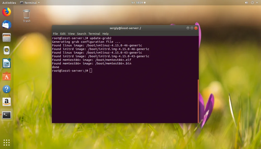This screenshot has width=261, height=149.
Task: Minimize the terminal window
Action: pos(188,28)
